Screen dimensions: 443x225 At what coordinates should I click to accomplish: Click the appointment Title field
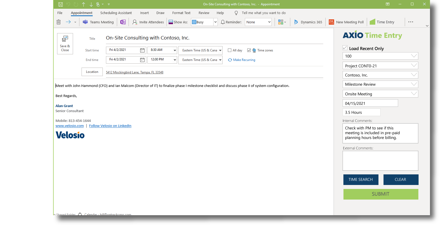(x=214, y=38)
